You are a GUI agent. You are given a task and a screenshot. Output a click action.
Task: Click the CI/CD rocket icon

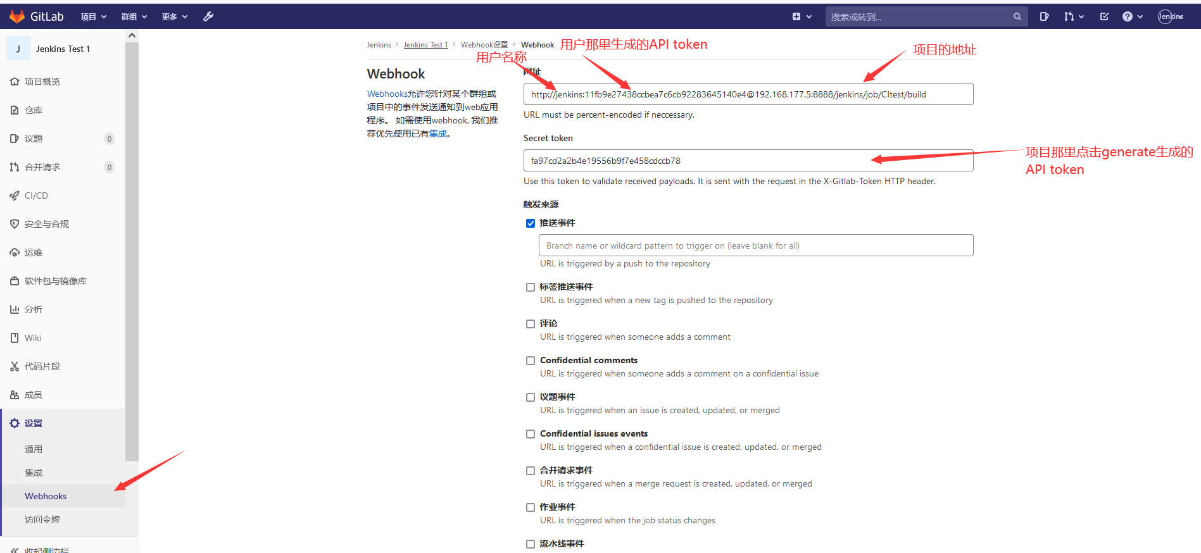coord(15,196)
